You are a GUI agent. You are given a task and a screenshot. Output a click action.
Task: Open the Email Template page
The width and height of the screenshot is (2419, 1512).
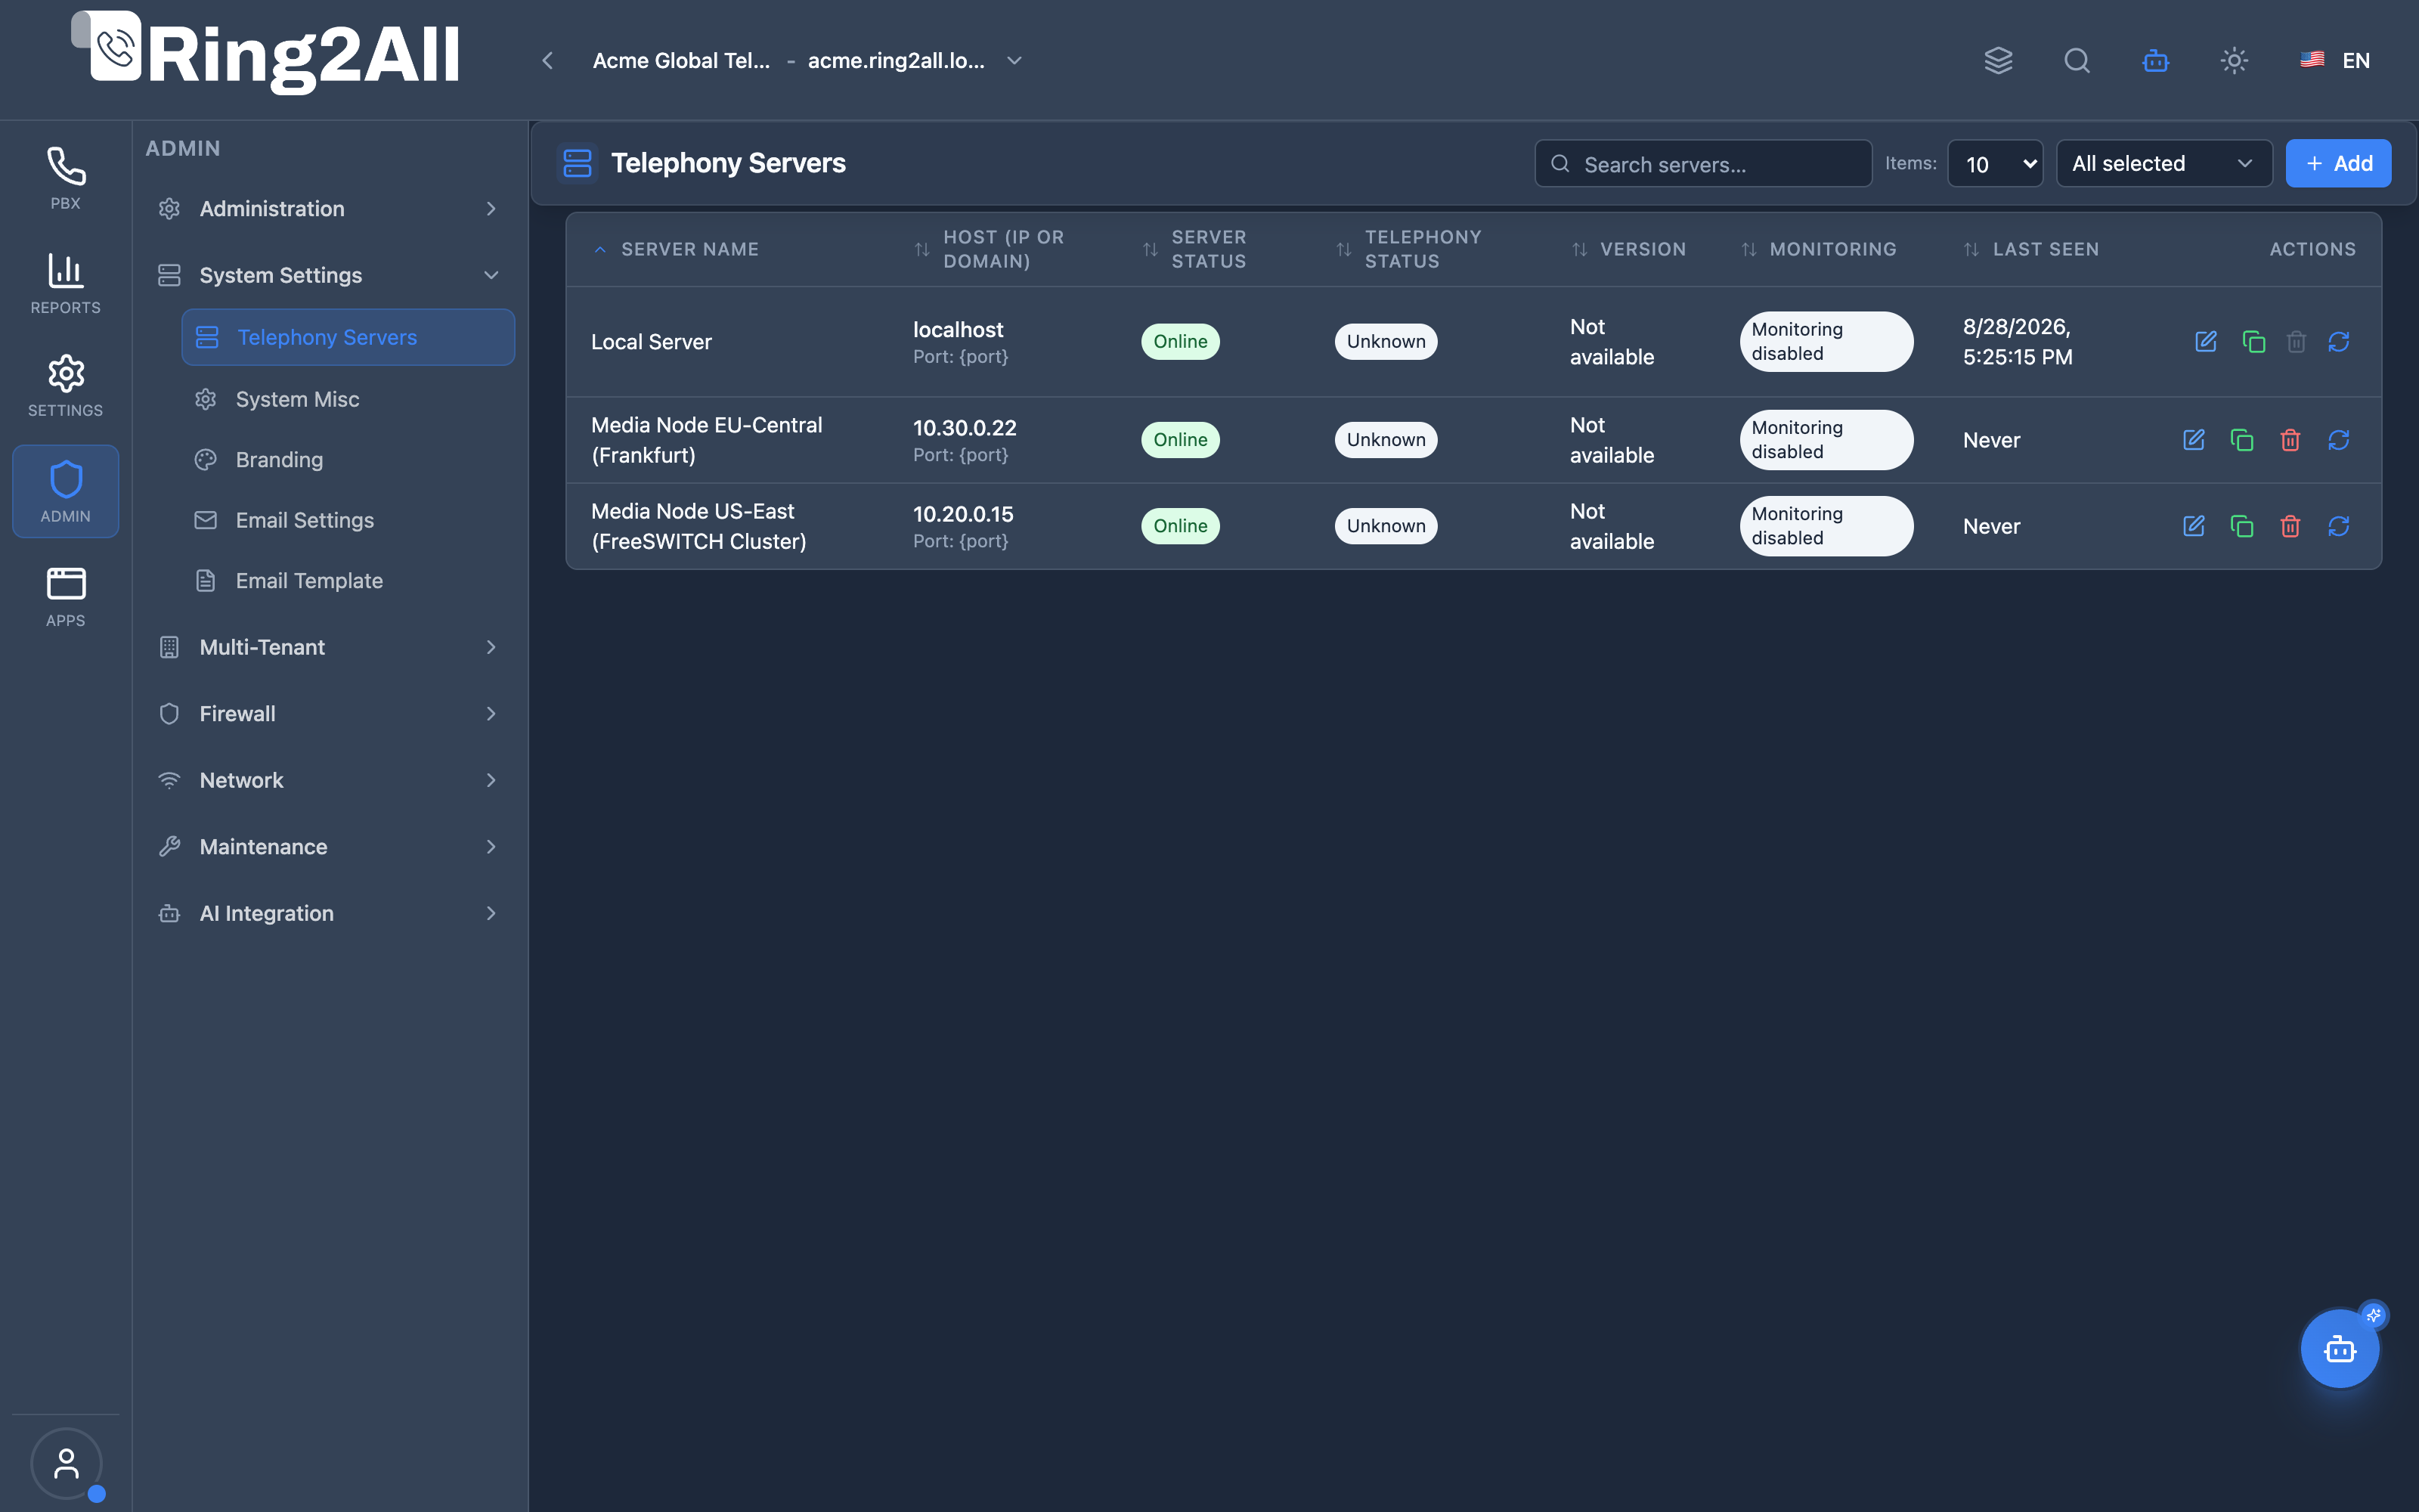pyautogui.click(x=348, y=580)
